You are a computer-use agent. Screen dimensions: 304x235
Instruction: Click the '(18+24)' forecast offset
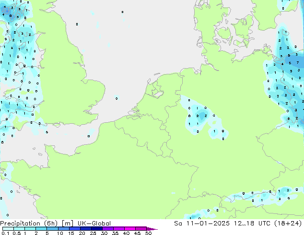pos(288,223)
